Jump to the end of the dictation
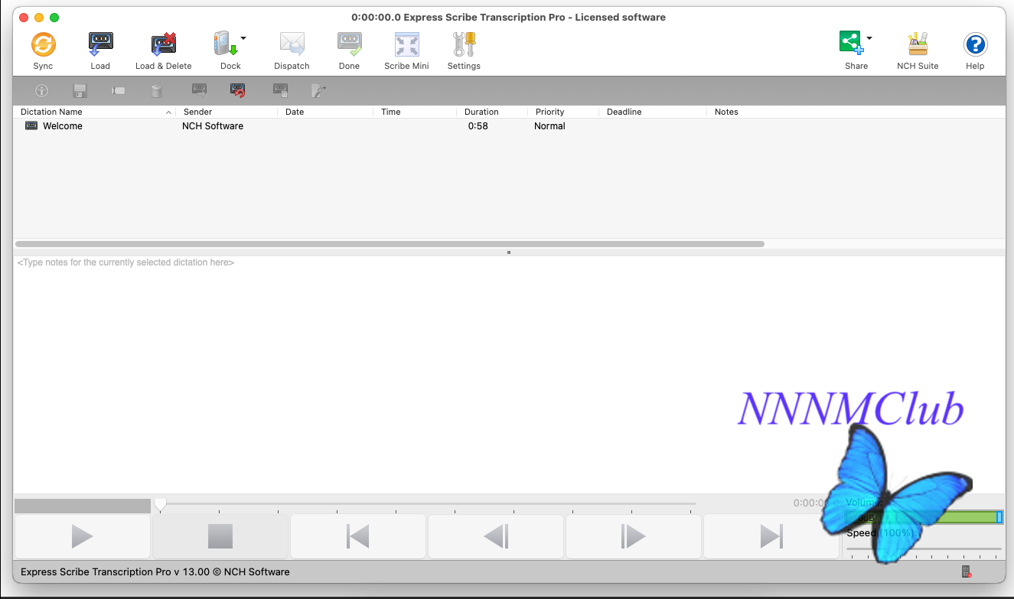The width and height of the screenshot is (1014, 599). pyautogui.click(x=771, y=536)
